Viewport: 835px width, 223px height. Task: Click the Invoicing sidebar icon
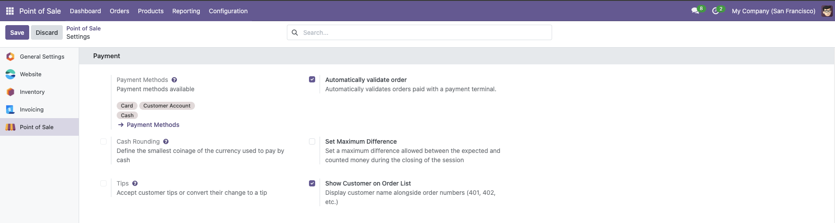pyautogui.click(x=10, y=109)
